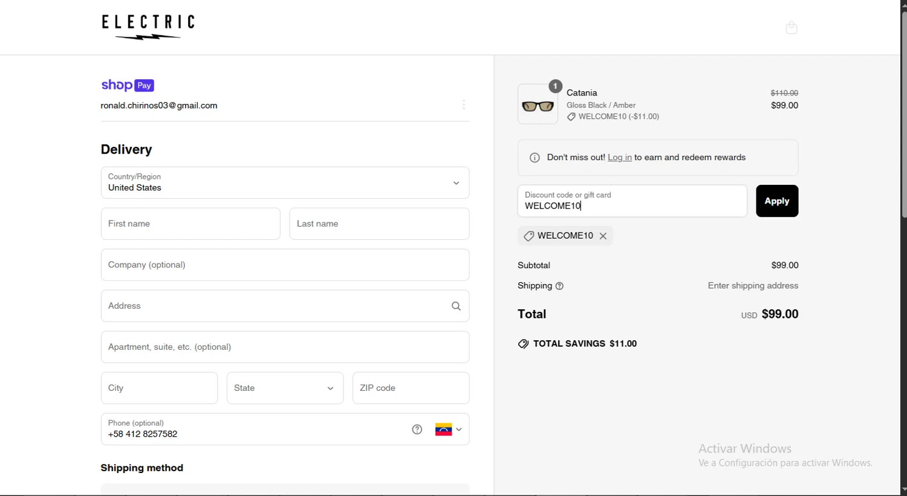
Task: Click the Subtotal $99.00 value
Action: click(785, 266)
